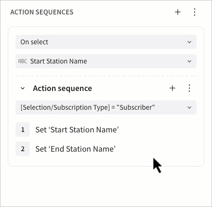
Task: Click the condition field chevron arrow
Action: [189, 107]
